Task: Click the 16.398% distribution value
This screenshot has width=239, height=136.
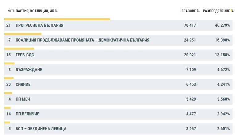Action: [x=222, y=40]
